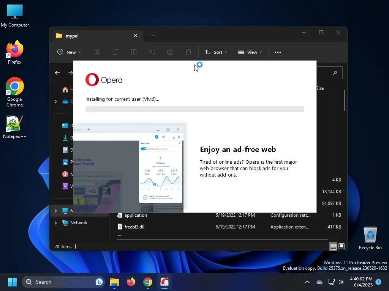Click the Bing icon in taskbar search
The width and height of the screenshot is (389, 291).
(99, 282)
